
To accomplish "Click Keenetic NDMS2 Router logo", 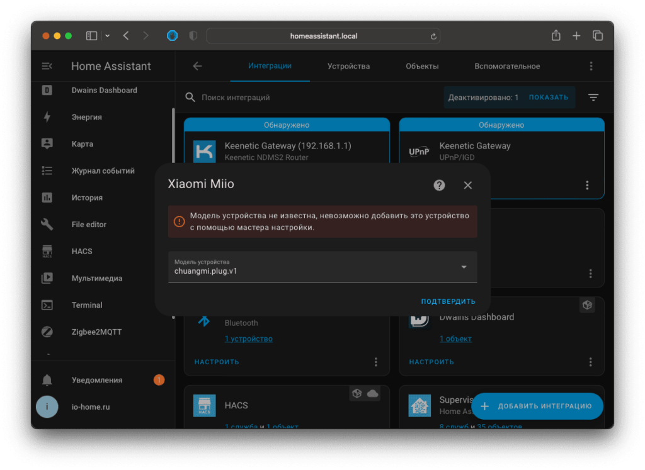I will tap(205, 151).
